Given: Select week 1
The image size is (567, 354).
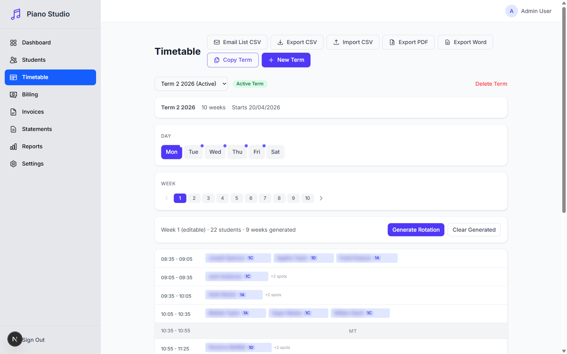Looking at the screenshot, I should tap(180, 198).
